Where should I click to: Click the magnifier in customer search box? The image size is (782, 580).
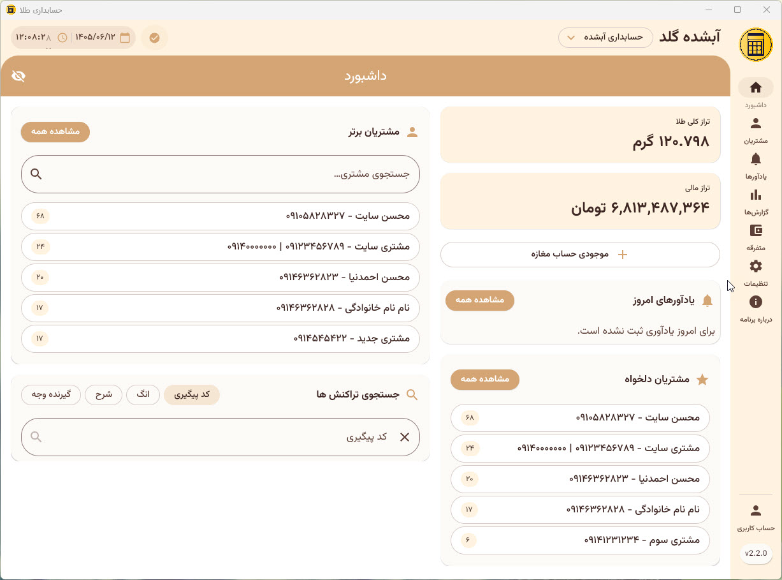[36, 174]
